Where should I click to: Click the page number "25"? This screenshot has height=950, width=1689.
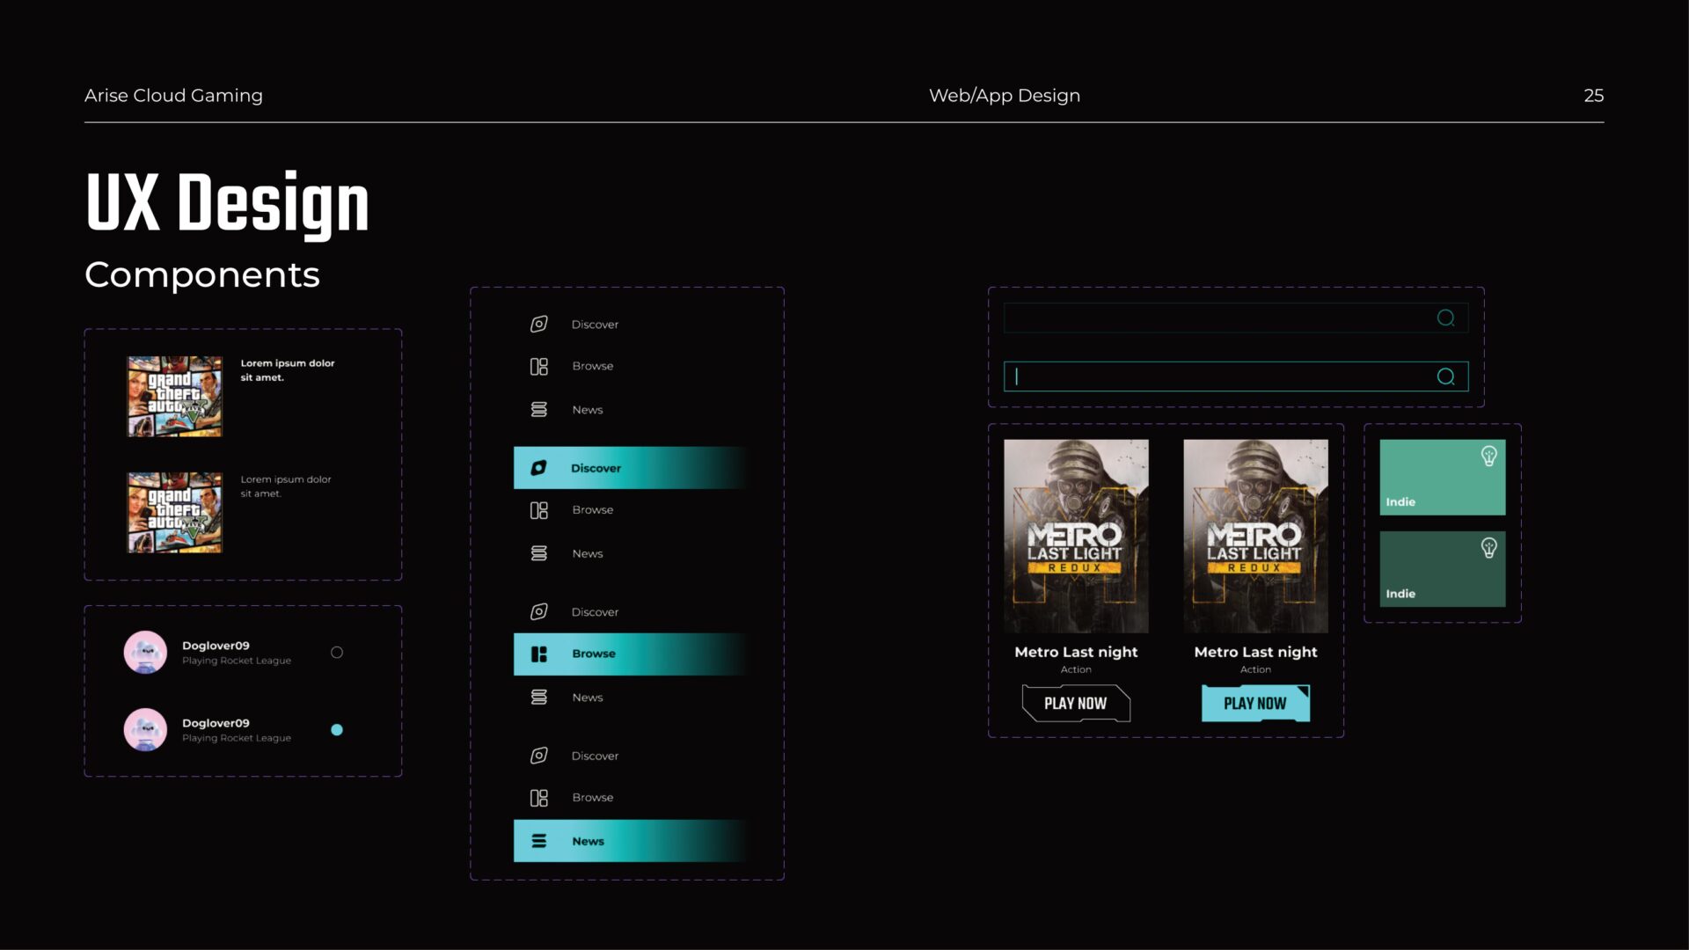(x=1593, y=95)
